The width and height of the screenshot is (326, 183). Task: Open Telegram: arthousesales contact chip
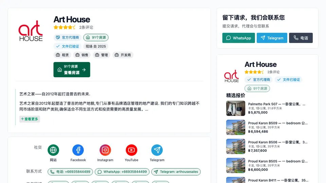pos(176,172)
